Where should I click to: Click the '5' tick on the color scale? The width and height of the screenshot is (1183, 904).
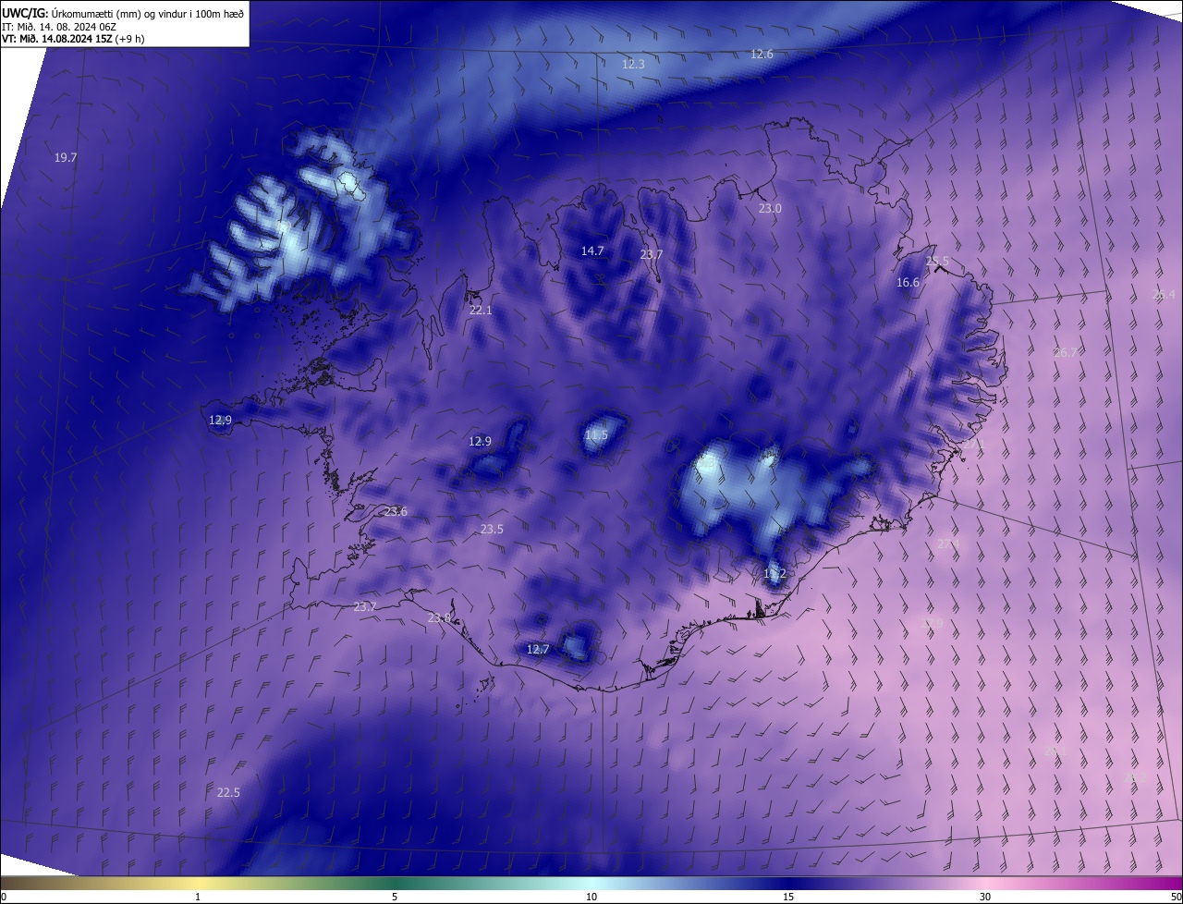(x=395, y=897)
